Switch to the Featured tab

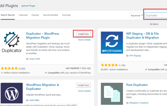click(x=23, y=15)
